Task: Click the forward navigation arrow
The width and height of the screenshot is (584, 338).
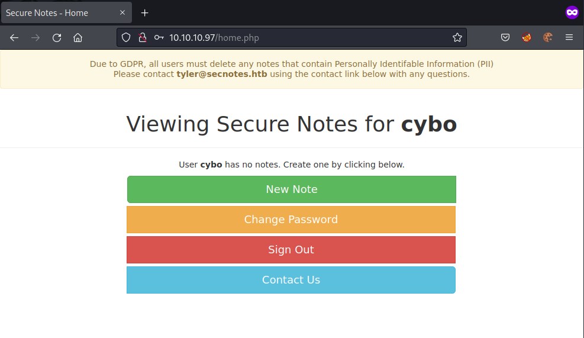Action: [x=36, y=37]
